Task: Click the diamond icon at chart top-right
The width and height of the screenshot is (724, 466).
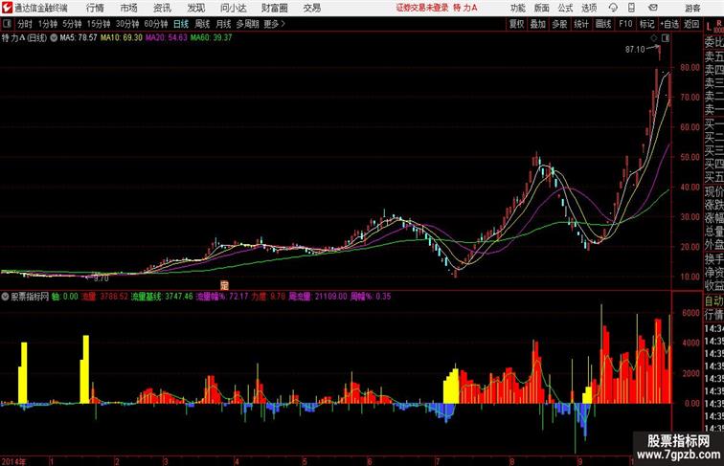Action: point(654,38)
